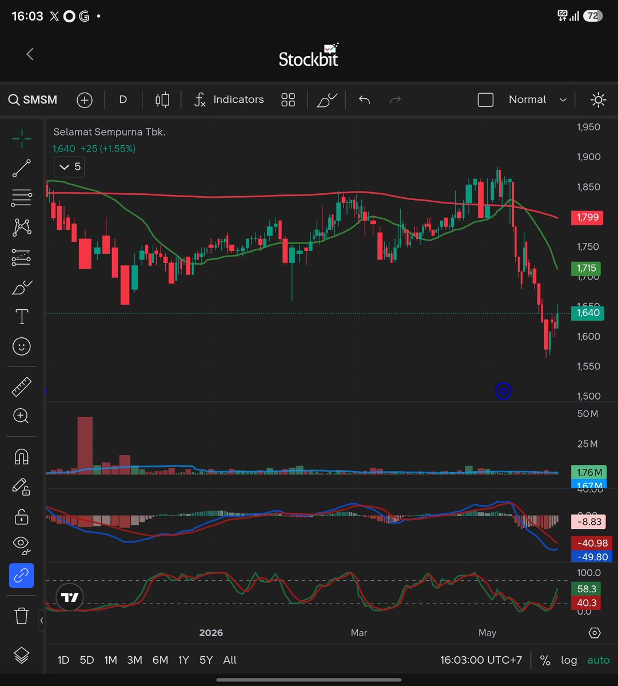The image size is (618, 686).
Task: Toggle stay-in-drawing-mode pencil lock
Action: click(22, 486)
